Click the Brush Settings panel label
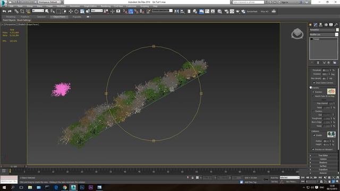The width and height of the screenshot is (340, 191). pos(24,20)
